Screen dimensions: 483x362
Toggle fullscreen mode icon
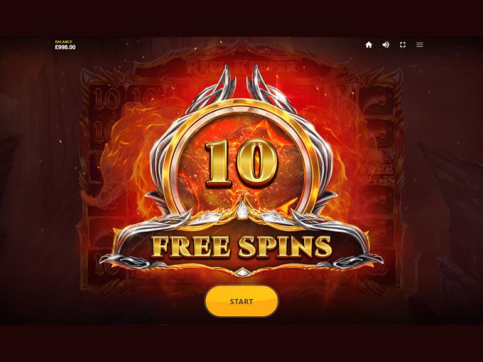click(x=403, y=45)
